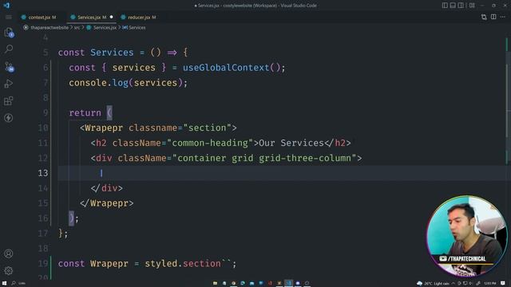This screenshot has width=511, height=287.
Task: Open Source Control view in activity bar
Action: coord(9,67)
